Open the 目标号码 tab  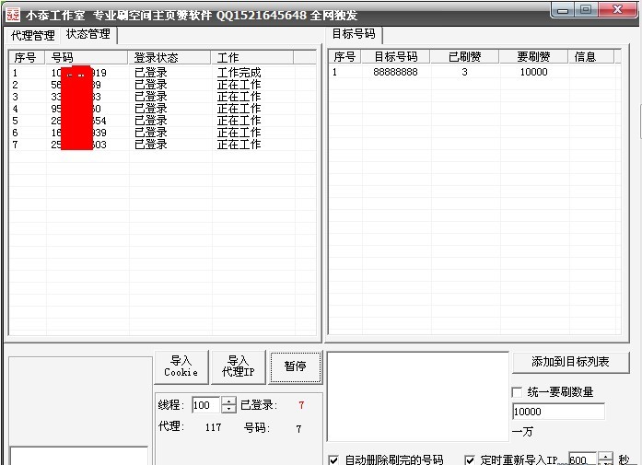pyautogui.click(x=354, y=34)
